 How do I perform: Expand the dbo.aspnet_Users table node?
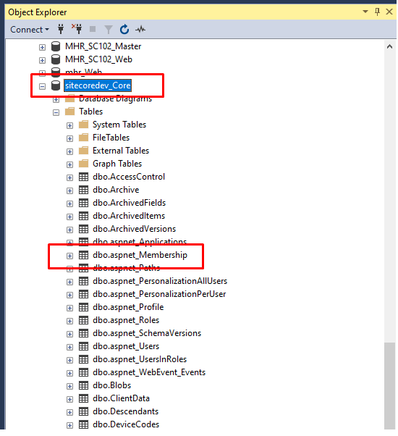tap(69, 348)
